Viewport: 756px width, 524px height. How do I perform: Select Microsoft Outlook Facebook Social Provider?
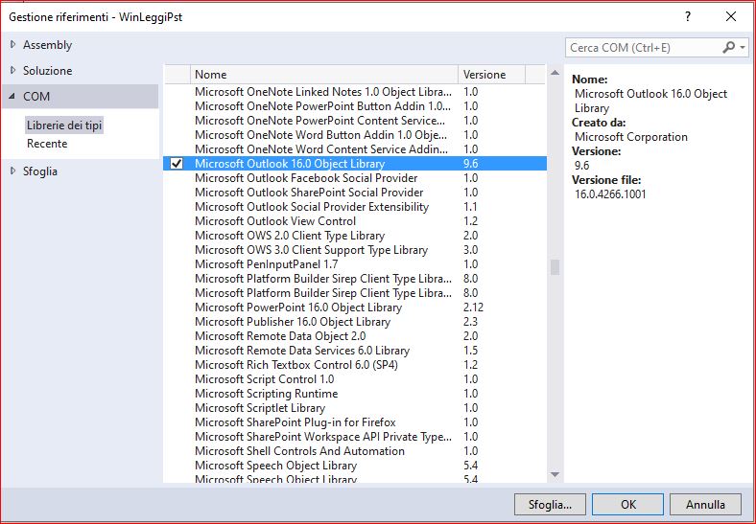[355, 178]
